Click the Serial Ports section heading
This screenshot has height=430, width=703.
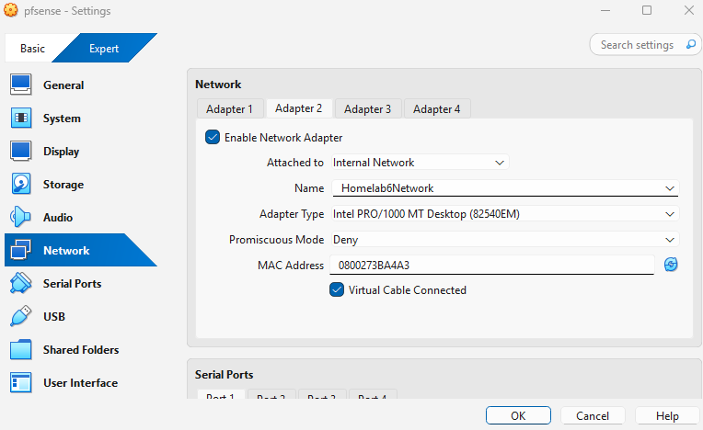[x=225, y=375]
